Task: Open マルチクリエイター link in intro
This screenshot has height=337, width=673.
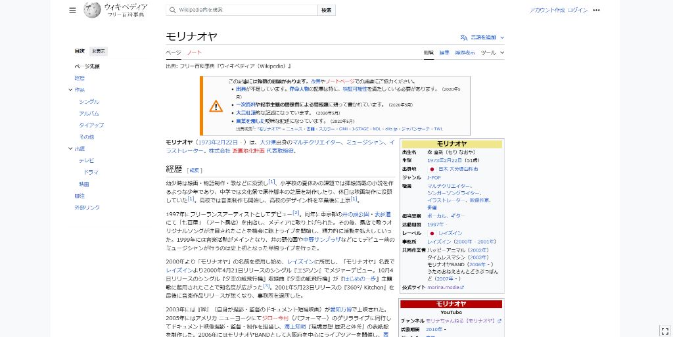Action: [317, 143]
